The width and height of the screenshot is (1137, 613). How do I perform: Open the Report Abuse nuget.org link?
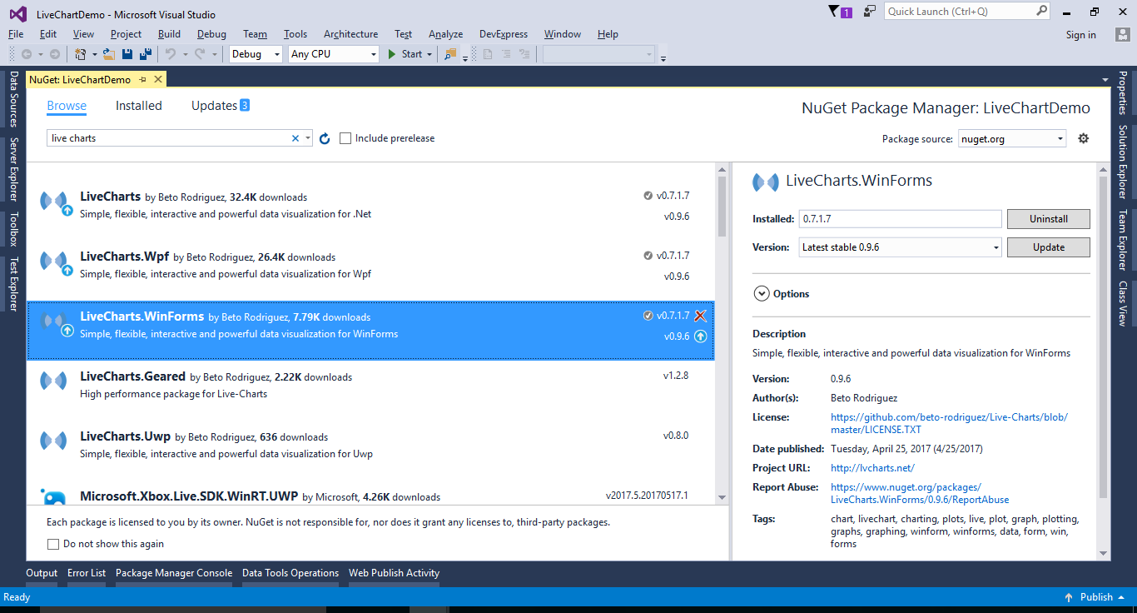point(920,493)
